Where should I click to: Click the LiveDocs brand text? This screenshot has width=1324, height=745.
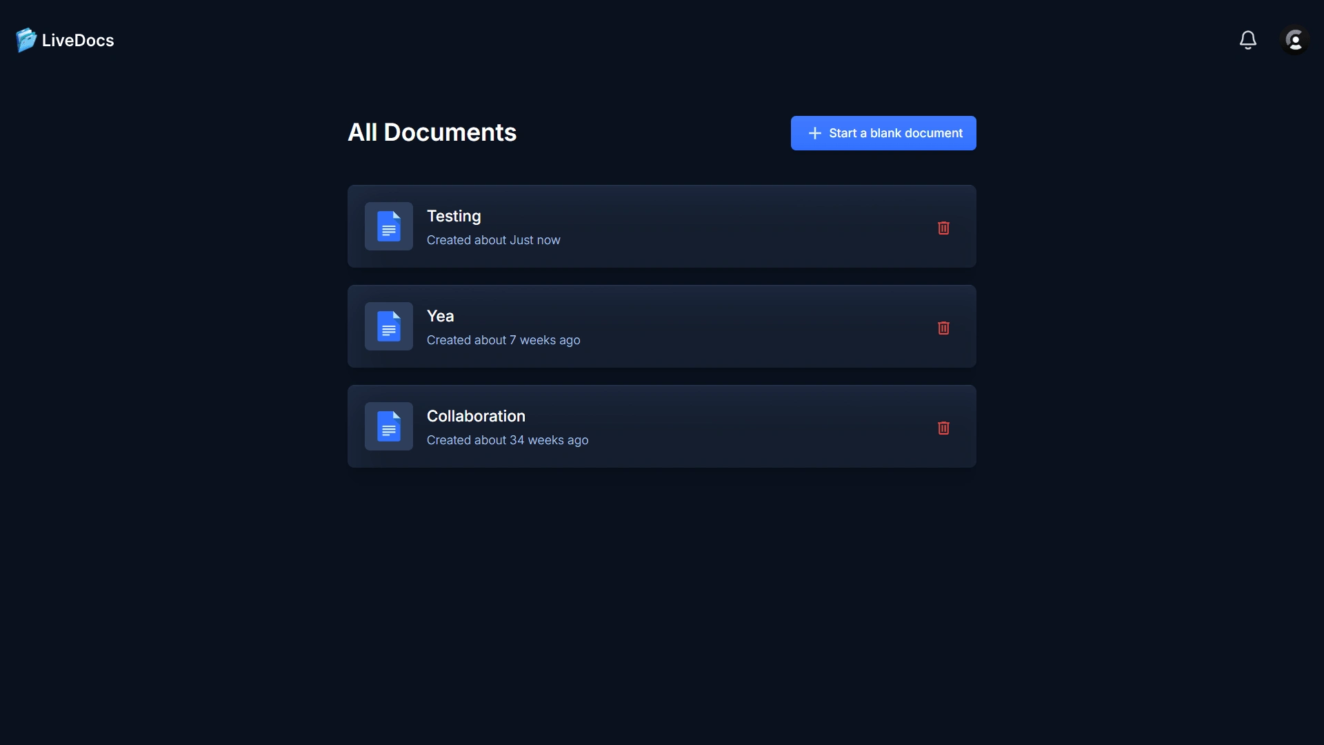[x=78, y=40]
